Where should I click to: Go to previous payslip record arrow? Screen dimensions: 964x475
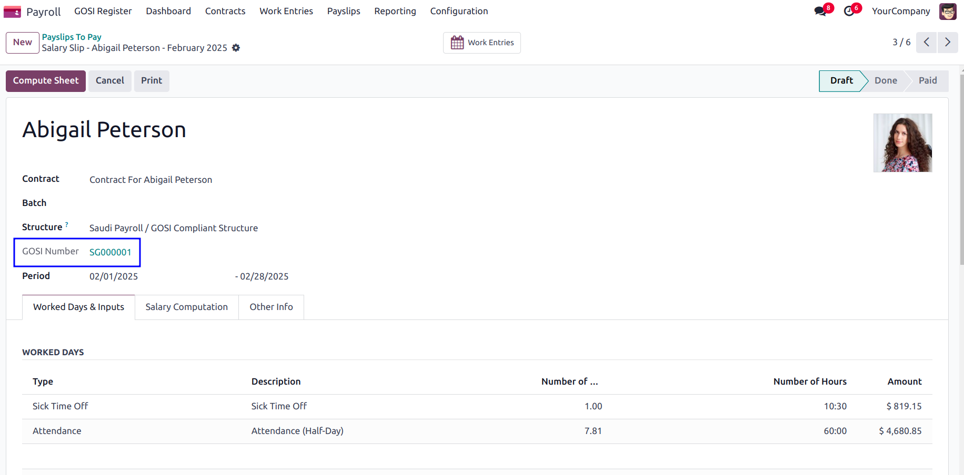coord(926,42)
